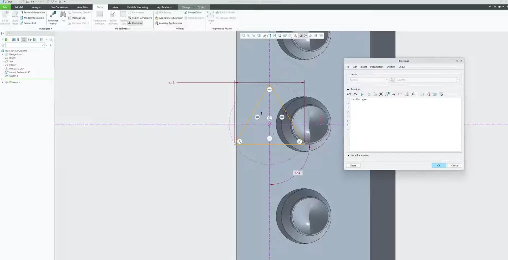Click the Reference Viewer icon
Screen dimensions: 508x260
(53, 18)
